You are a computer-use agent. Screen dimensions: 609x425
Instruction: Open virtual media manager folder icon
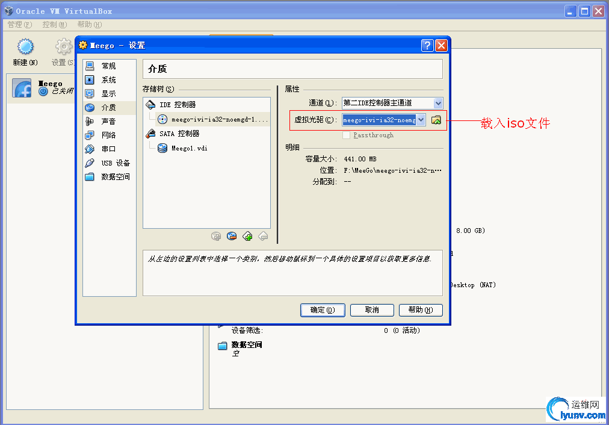[x=436, y=120]
